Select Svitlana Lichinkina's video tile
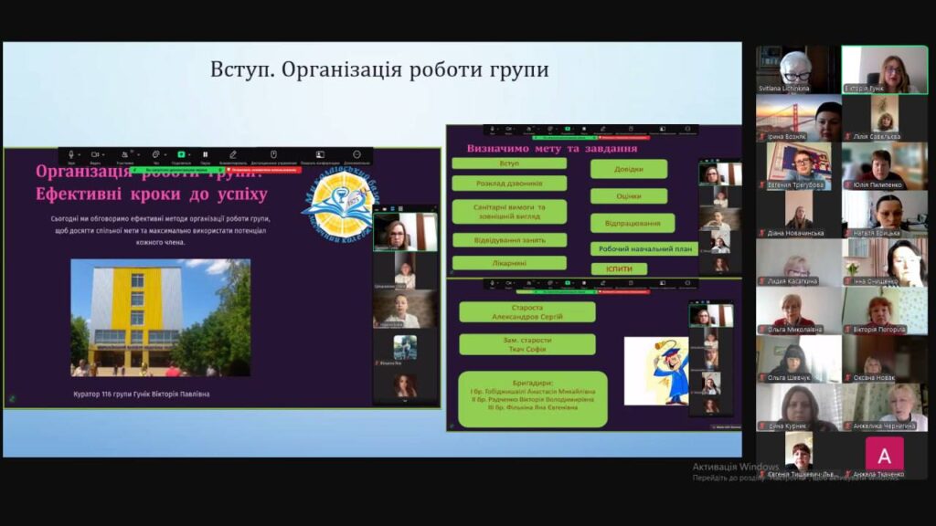This screenshot has height=526, width=936. coord(797,70)
